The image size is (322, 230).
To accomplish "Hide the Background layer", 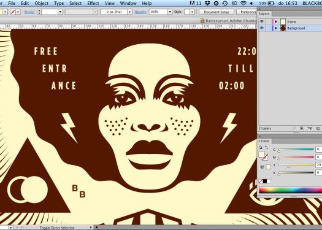I will pos(262,28).
